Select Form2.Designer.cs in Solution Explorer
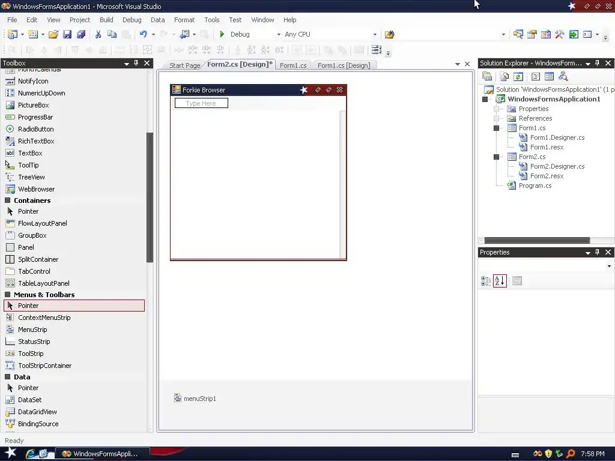Viewport: 615px width, 461px height. [557, 167]
